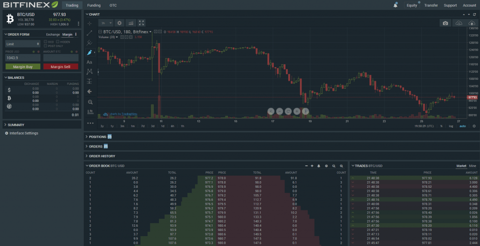Open the Limit order type dropdown
The image size is (480, 246).
[x=23, y=44]
